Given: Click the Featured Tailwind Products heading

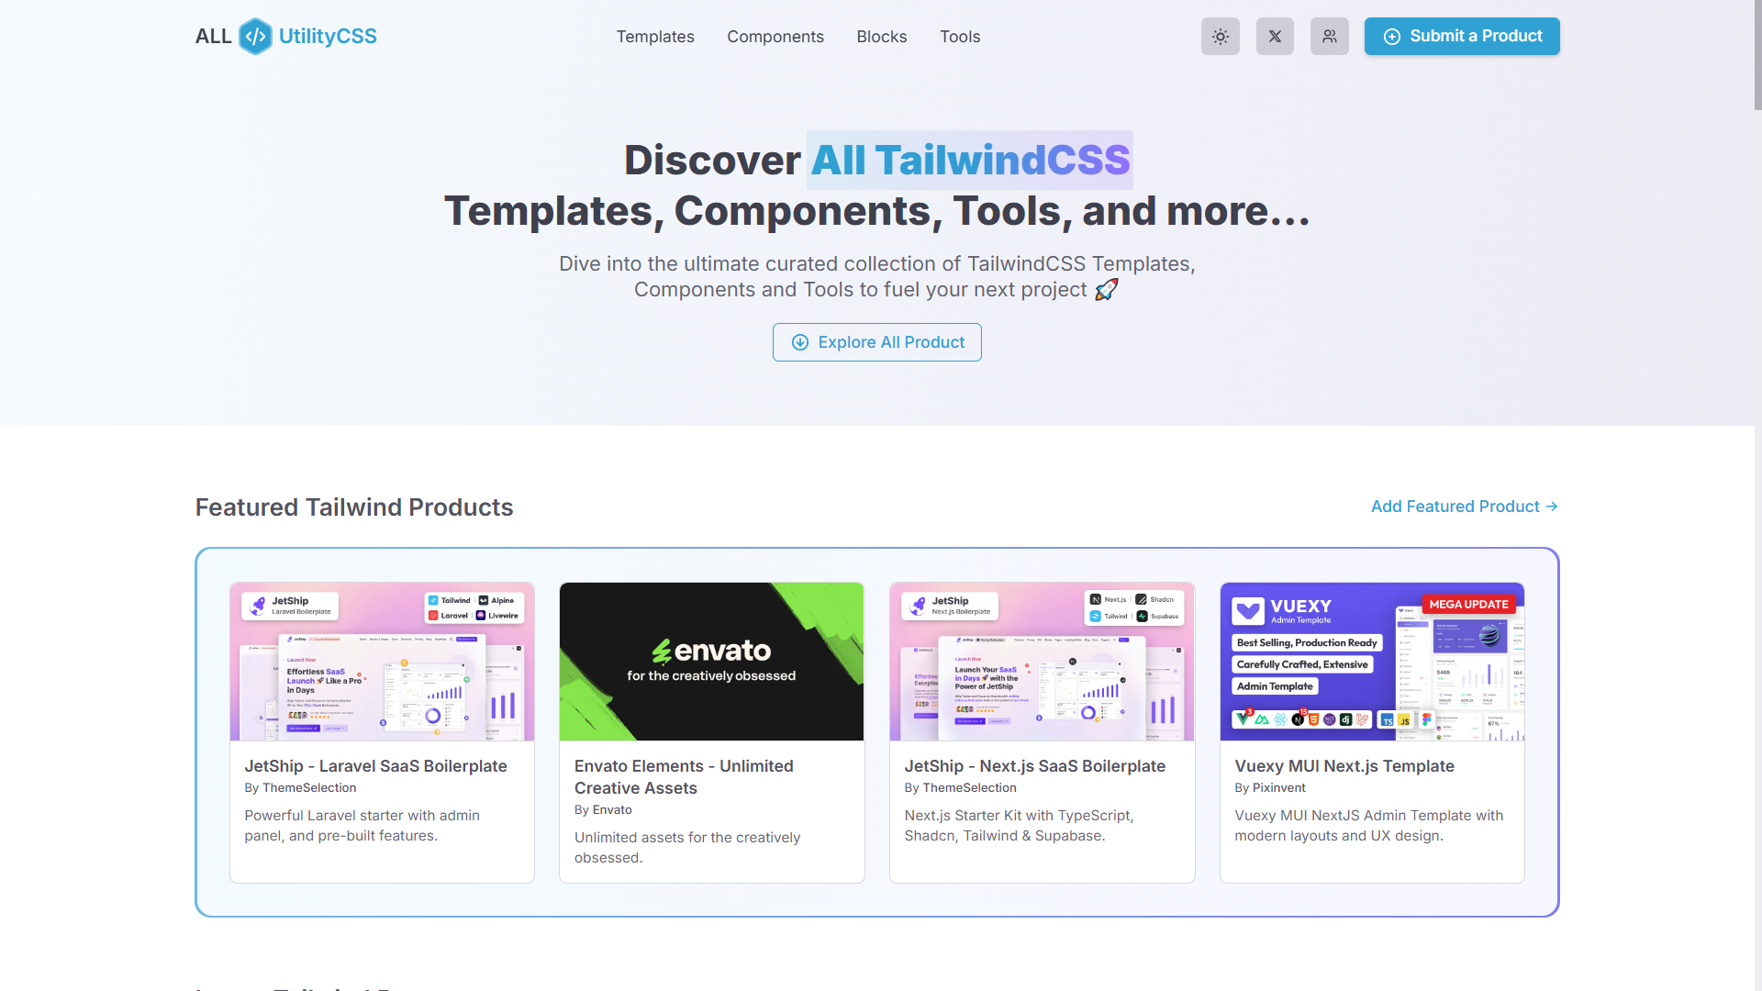Looking at the screenshot, I should click(354, 507).
